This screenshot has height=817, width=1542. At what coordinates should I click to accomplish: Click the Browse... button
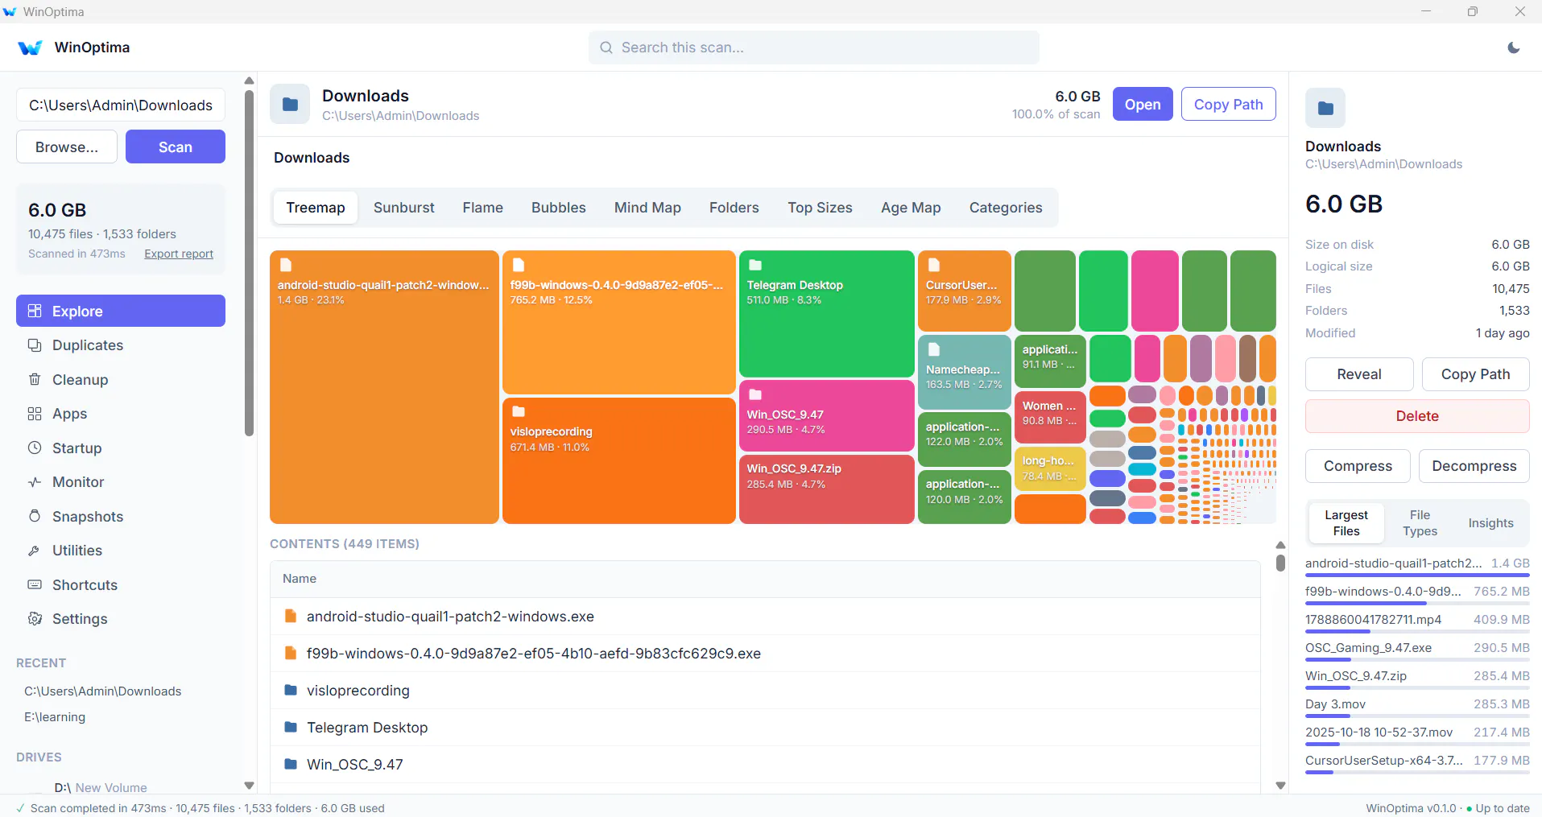point(67,147)
